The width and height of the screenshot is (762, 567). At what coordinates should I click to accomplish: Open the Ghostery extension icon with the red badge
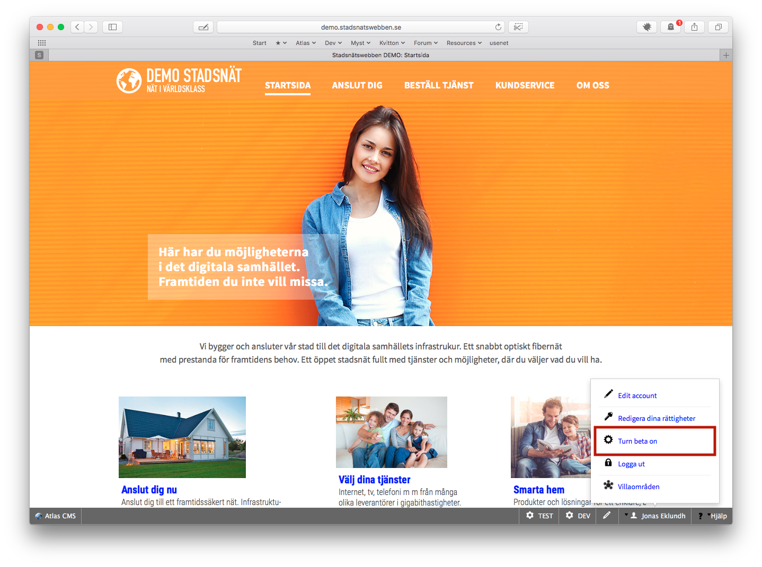pos(671,27)
